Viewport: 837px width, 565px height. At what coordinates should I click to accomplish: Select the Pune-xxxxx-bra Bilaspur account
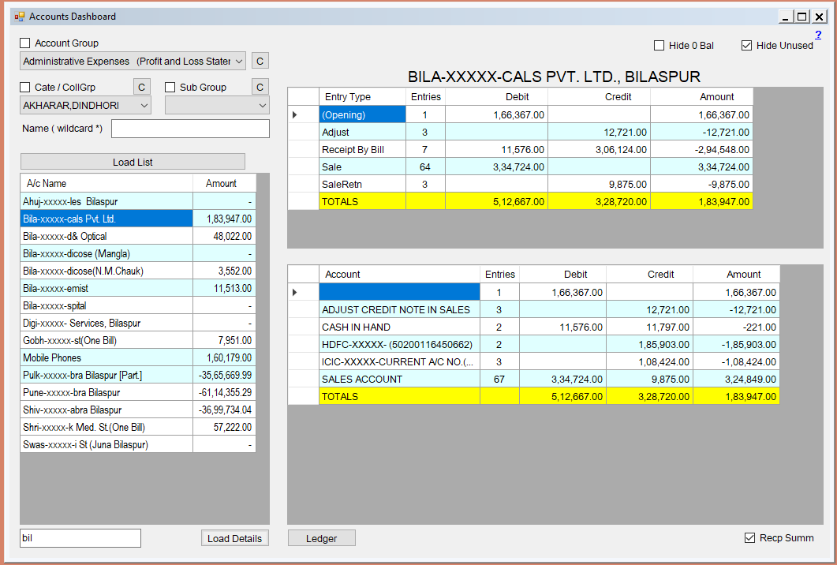pyautogui.click(x=138, y=392)
